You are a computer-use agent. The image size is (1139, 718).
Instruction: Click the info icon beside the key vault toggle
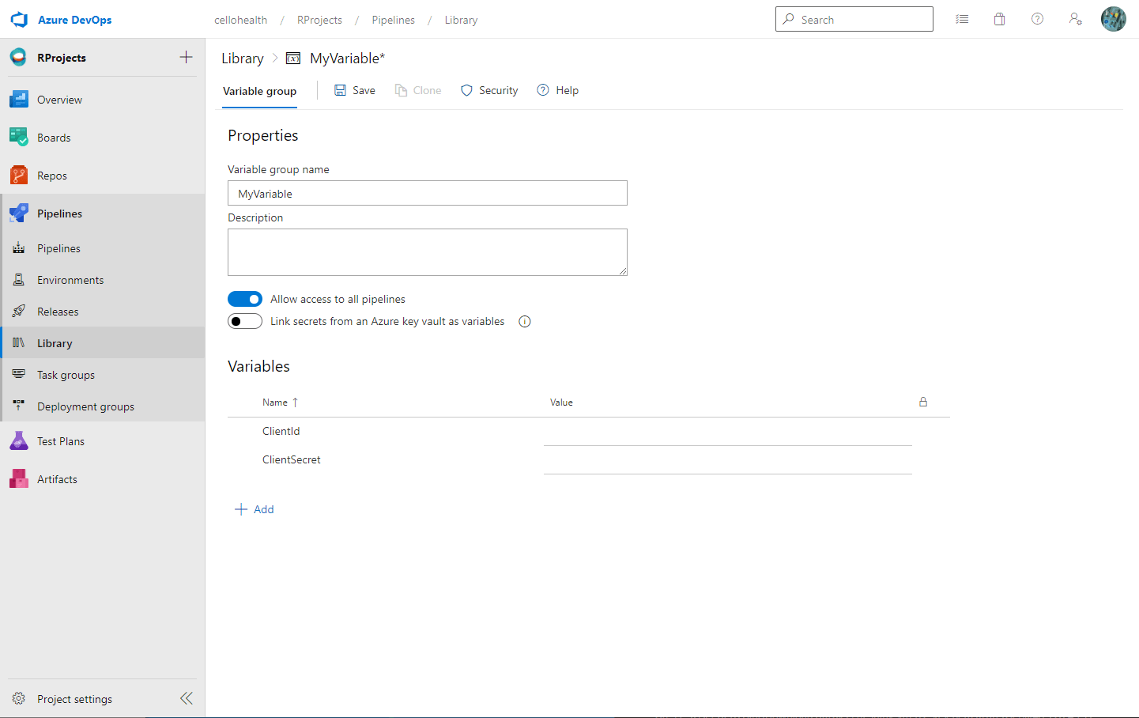click(524, 321)
